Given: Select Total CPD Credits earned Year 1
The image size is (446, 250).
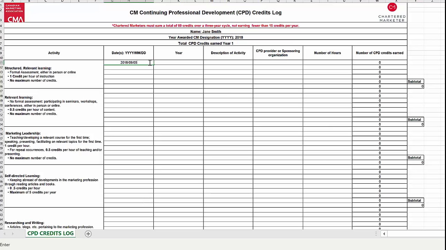Looking at the screenshot, I should pyautogui.click(x=206, y=43).
